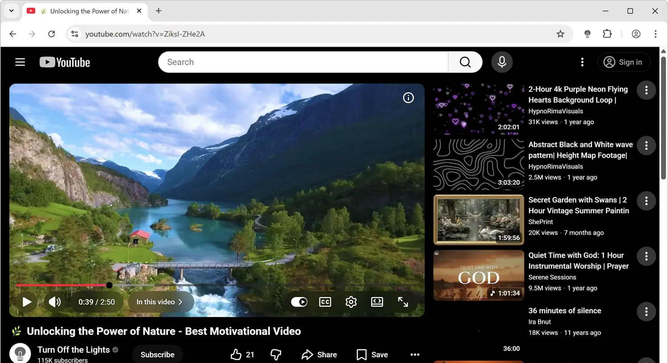Select the 'Unlocking the Power of Nature' browser tab
This screenshot has height=363, width=668.
point(87,11)
